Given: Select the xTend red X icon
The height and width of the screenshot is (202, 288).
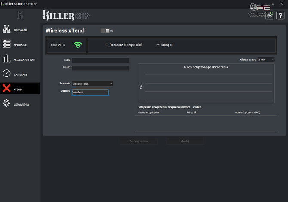Looking at the screenshot, I should point(6,88).
